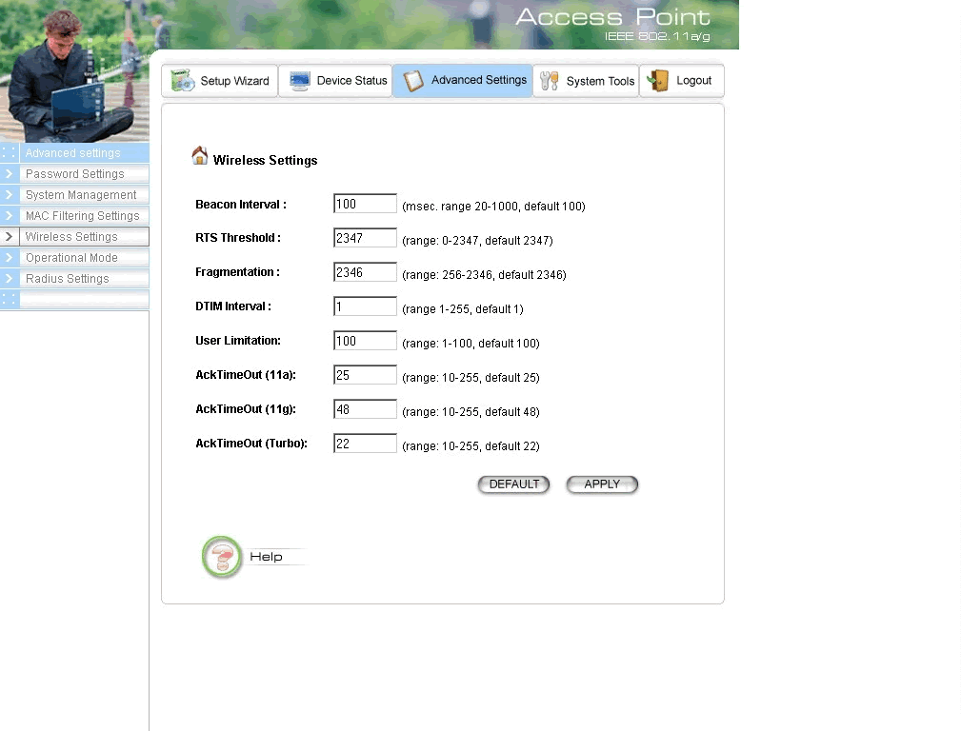Click the Advanced Settings notepad icon
Screen dimensions: 961x731
(x=413, y=80)
